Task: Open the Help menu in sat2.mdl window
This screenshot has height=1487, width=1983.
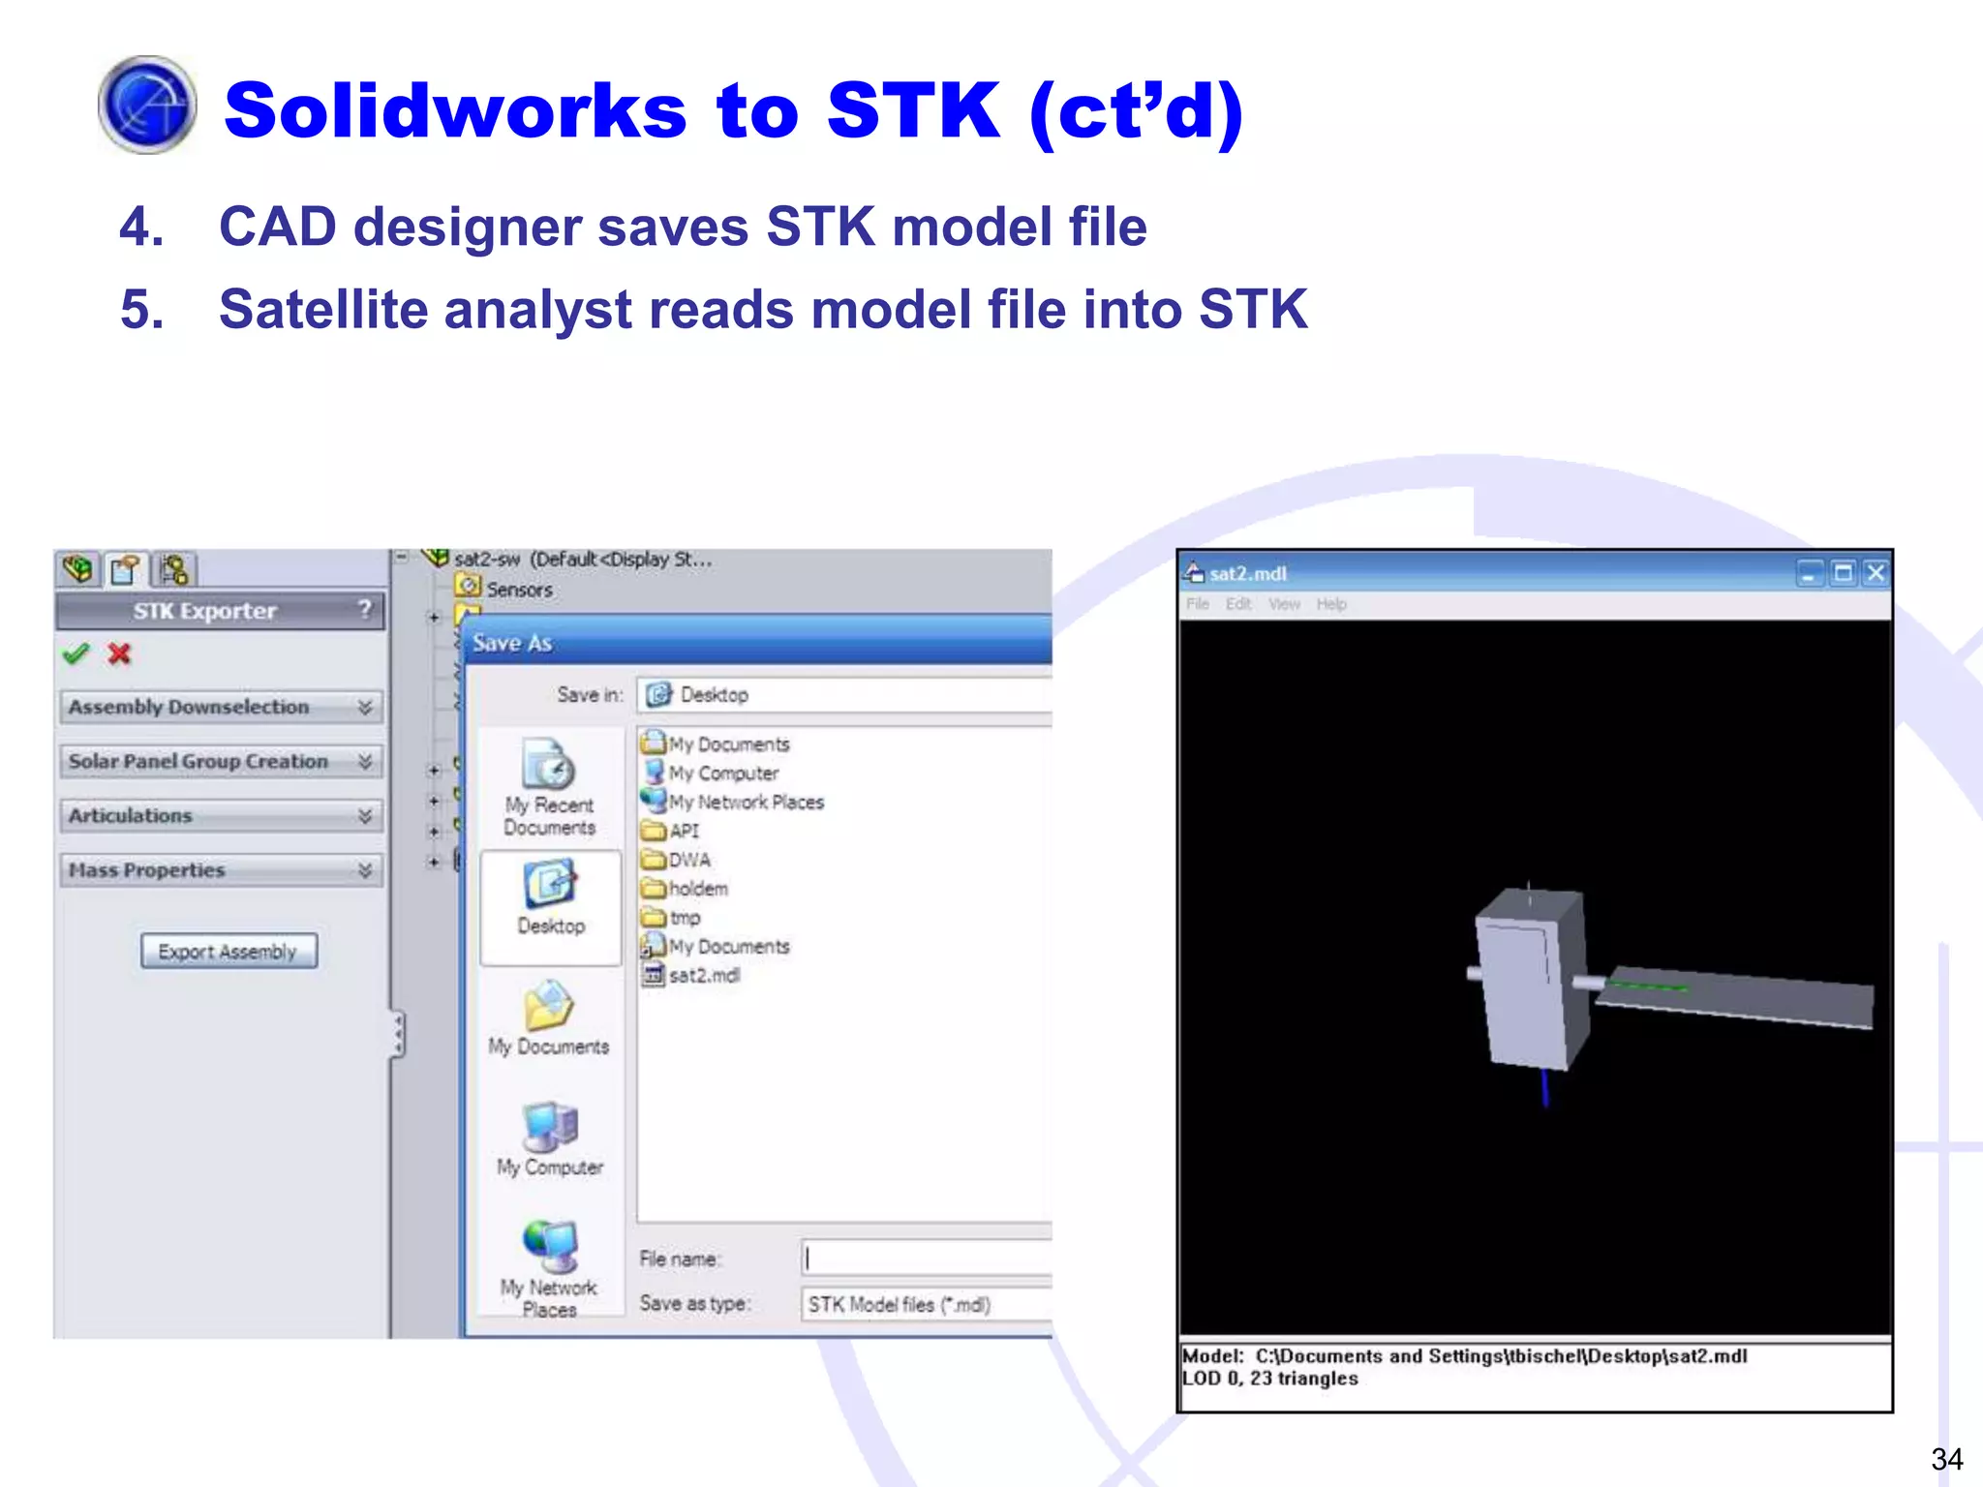Action: [1331, 604]
